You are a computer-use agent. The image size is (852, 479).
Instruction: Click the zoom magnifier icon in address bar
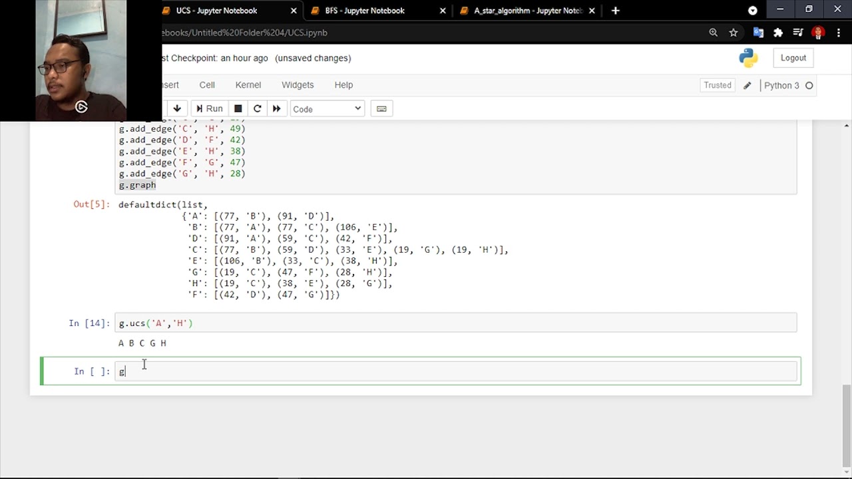click(713, 33)
